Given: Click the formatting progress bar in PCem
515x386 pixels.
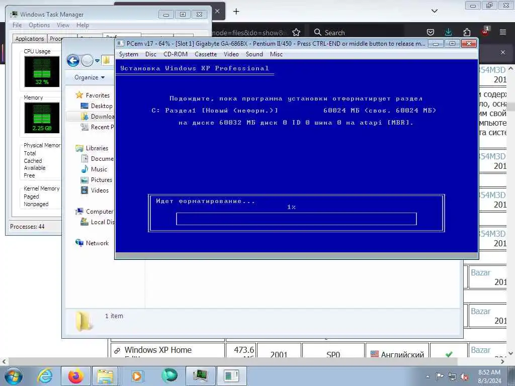Looking at the screenshot, I should tap(296, 219).
